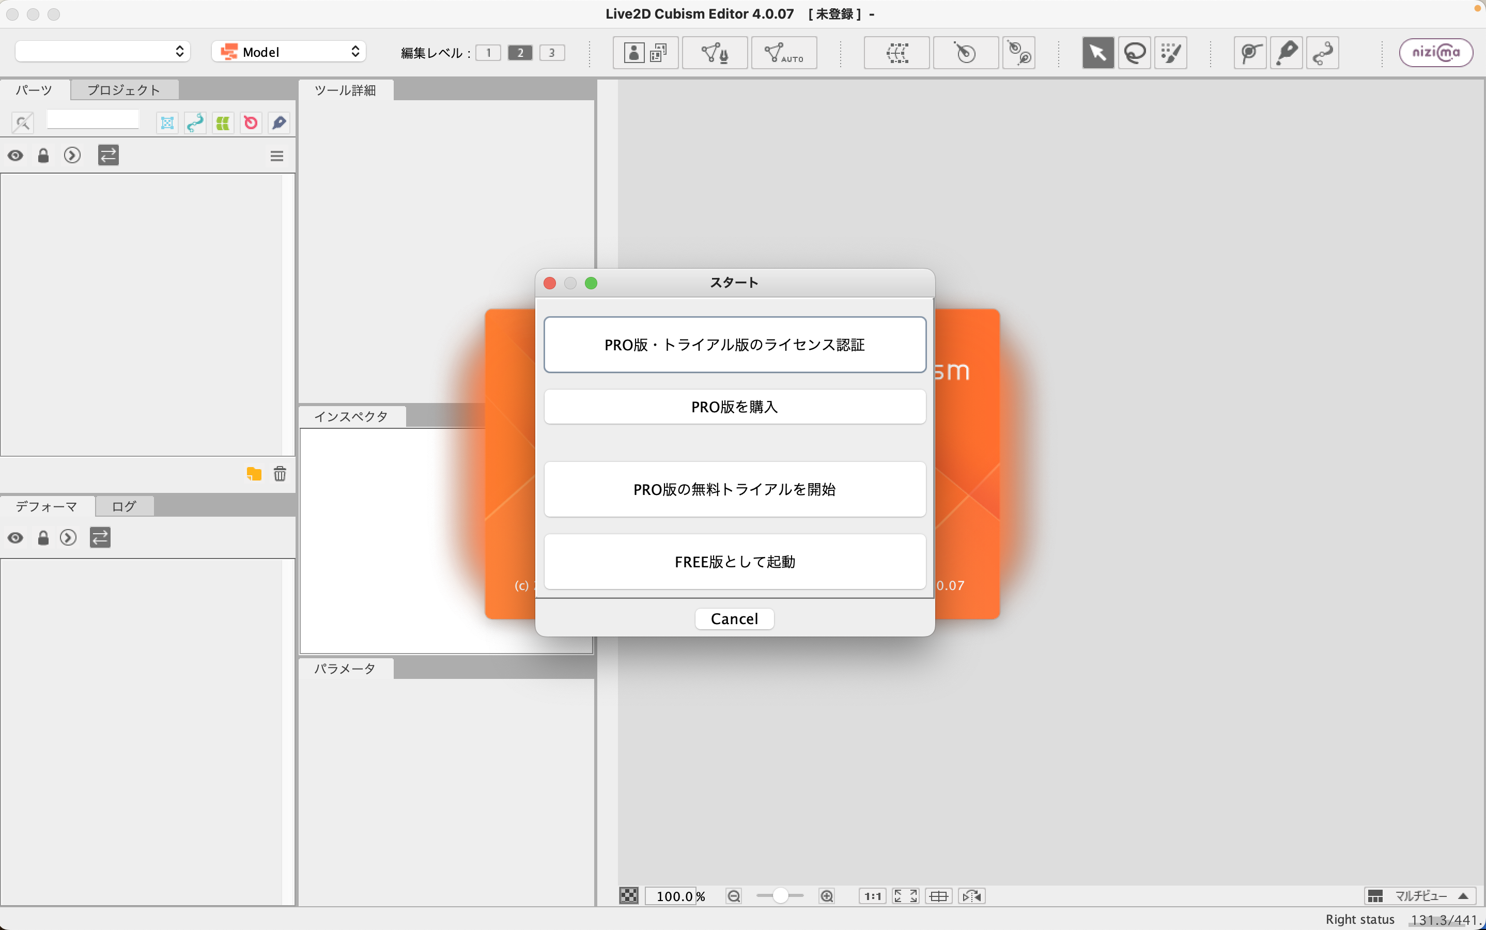
Task: Open the empty dropdown left of Model
Action: [103, 51]
